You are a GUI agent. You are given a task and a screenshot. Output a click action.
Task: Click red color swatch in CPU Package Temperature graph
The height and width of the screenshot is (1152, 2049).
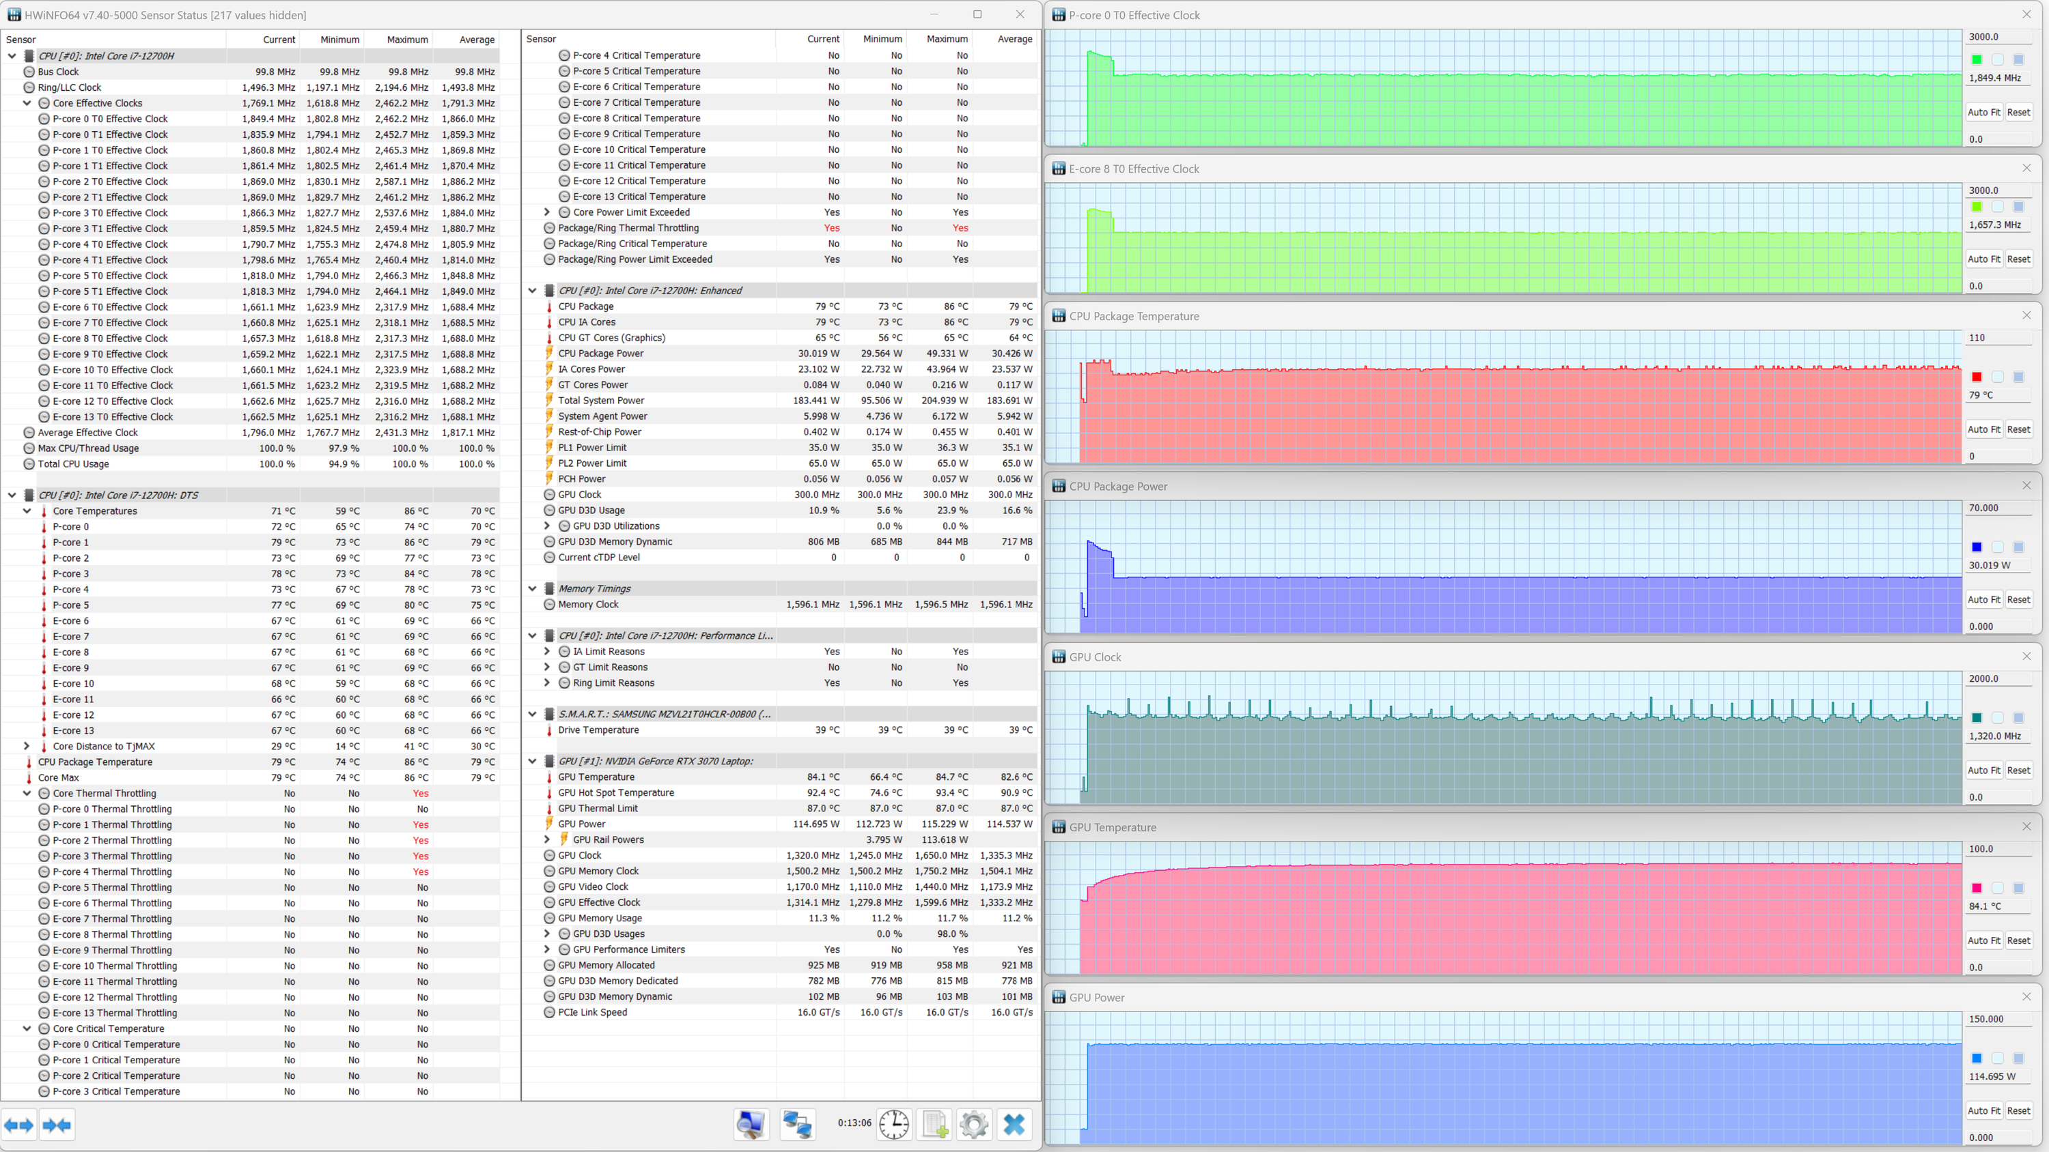coord(1977,377)
